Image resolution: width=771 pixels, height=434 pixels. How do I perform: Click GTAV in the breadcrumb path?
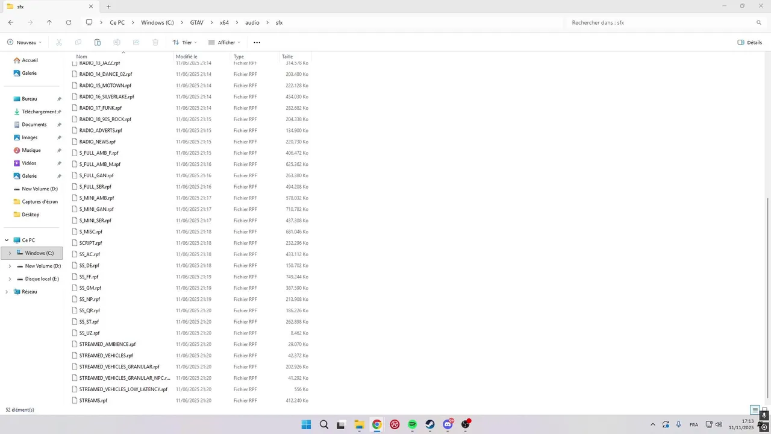click(196, 22)
